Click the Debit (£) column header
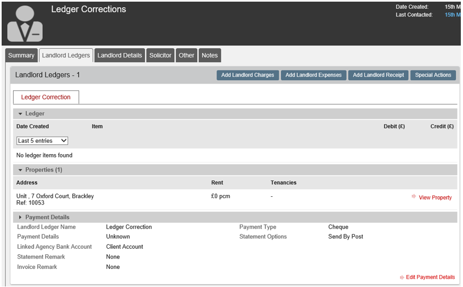 point(394,126)
